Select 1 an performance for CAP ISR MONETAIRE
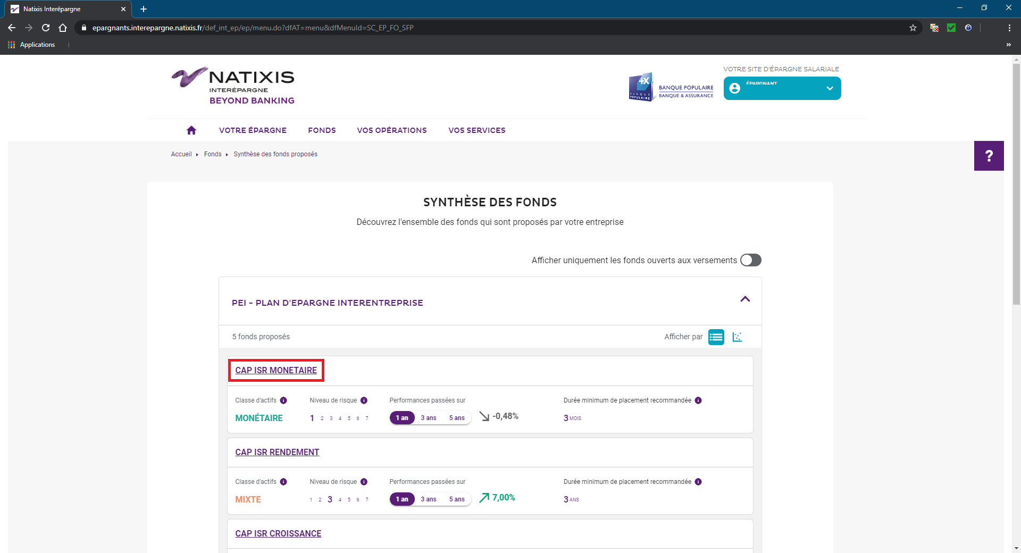1021x553 pixels. click(402, 418)
